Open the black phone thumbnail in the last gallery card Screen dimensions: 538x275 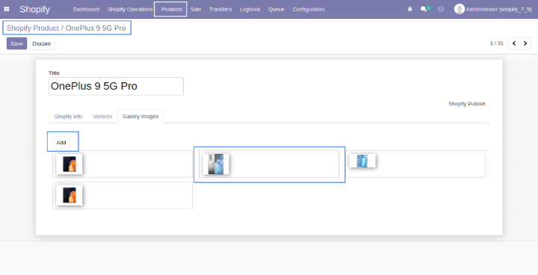pyautogui.click(x=69, y=195)
